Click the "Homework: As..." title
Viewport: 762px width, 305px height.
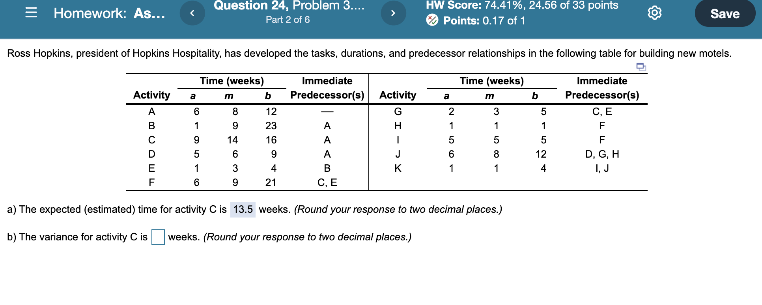109,13
